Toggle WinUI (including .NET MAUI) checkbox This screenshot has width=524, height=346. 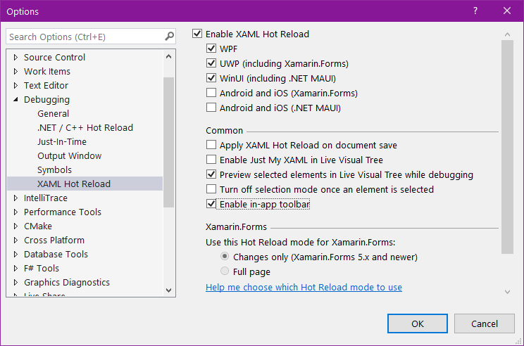click(211, 78)
